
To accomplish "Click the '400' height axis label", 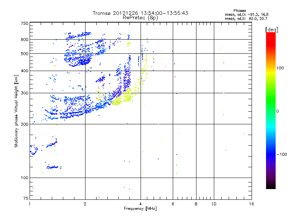I will [24, 71].
